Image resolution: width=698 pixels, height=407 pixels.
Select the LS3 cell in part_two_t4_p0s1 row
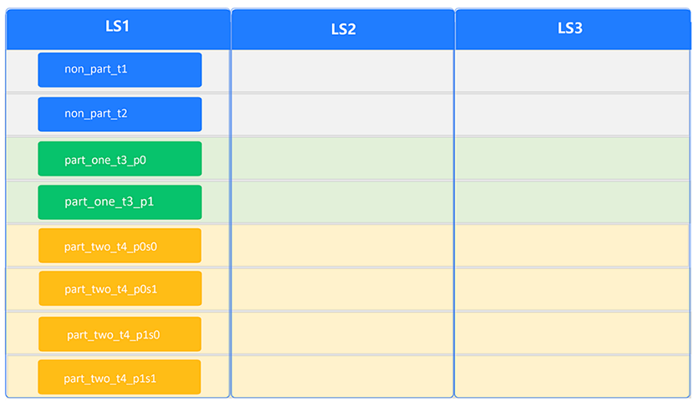573,289
